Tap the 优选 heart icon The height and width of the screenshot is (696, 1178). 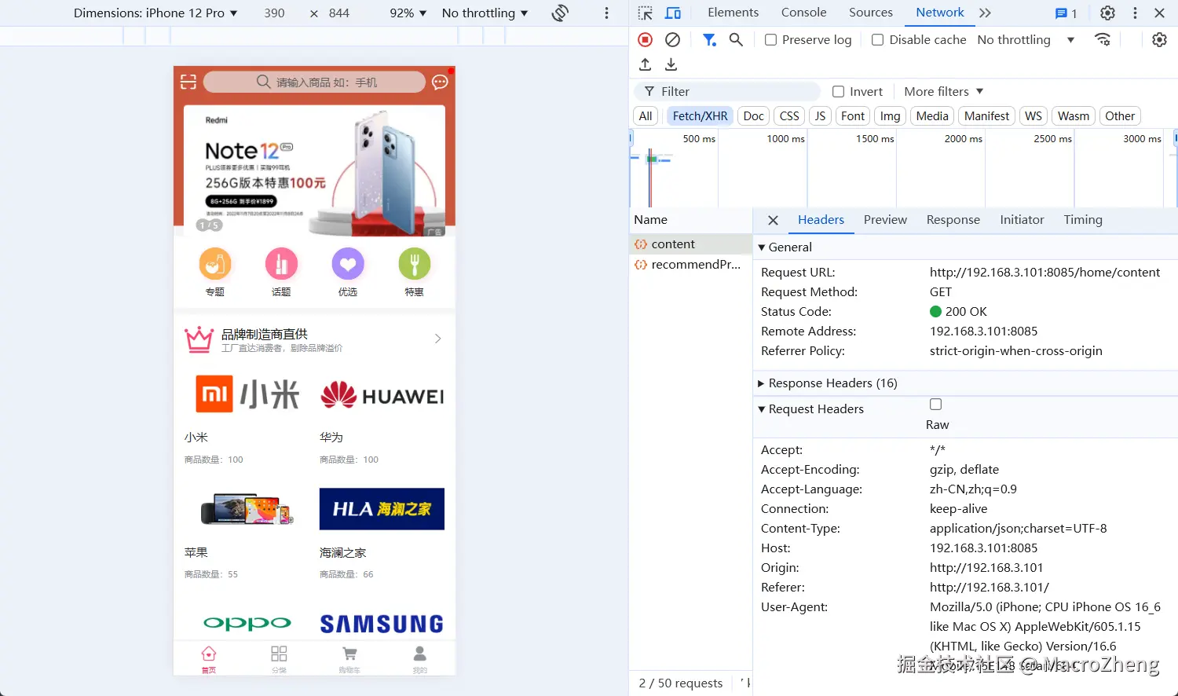(x=348, y=264)
